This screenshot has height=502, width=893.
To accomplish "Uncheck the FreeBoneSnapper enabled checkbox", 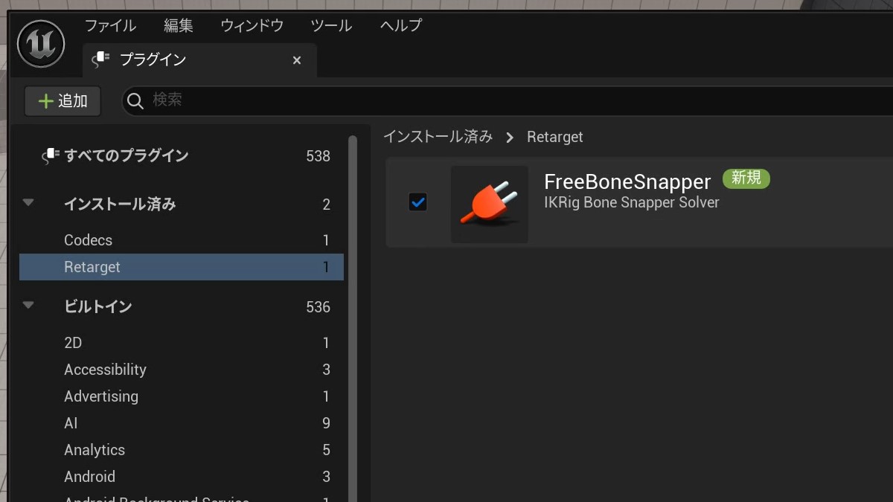I will (x=417, y=202).
